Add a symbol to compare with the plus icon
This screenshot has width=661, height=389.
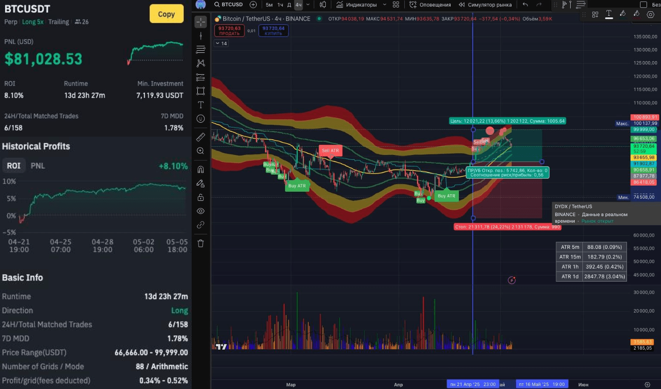point(253,5)
